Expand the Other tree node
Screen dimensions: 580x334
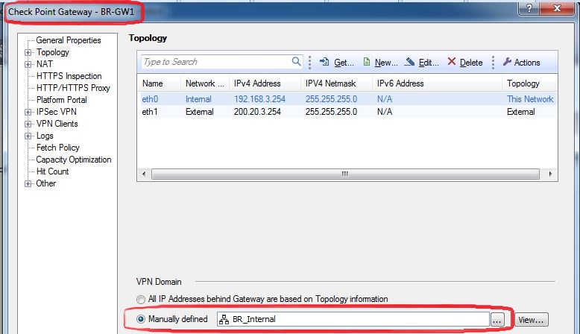tap(28, 184)
